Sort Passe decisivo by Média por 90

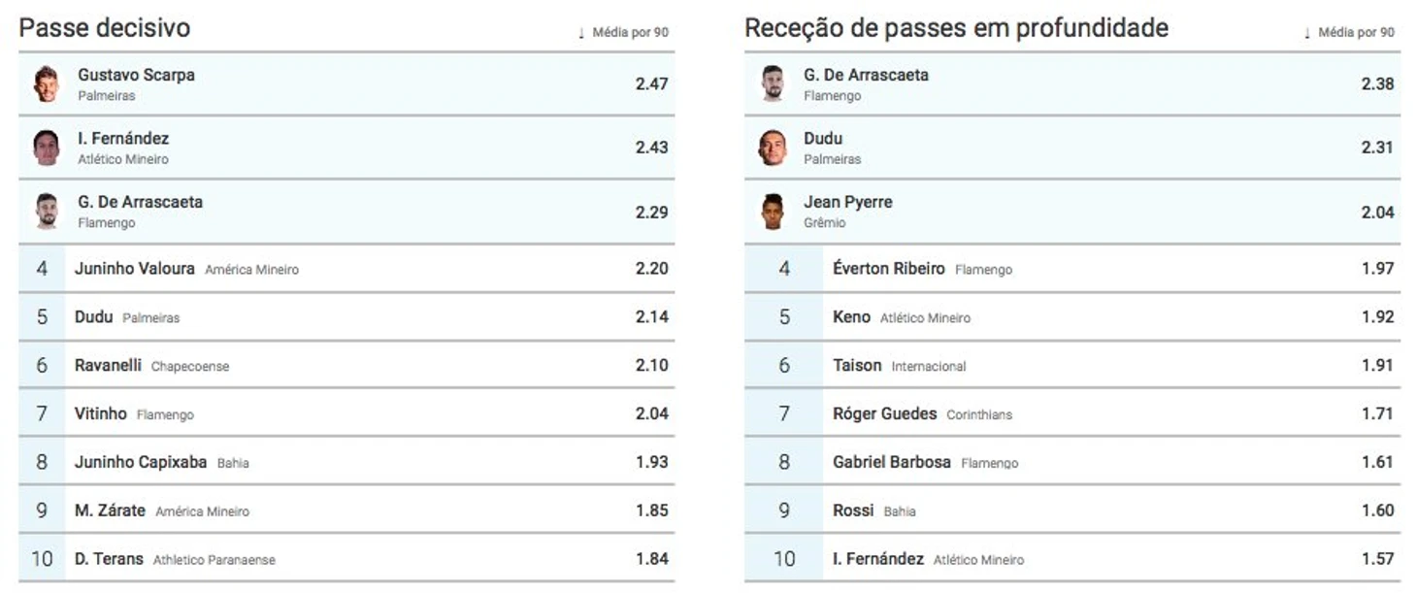(624, 33)
